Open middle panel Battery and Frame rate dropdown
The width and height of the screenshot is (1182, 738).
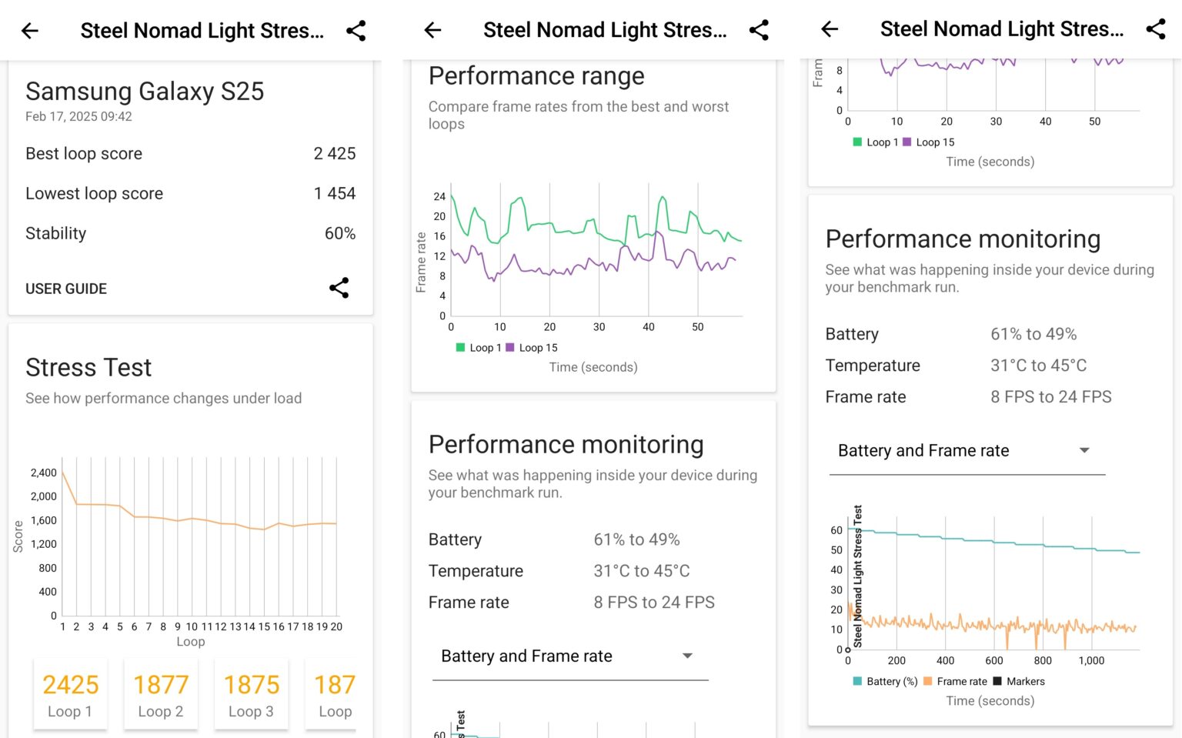570,656
